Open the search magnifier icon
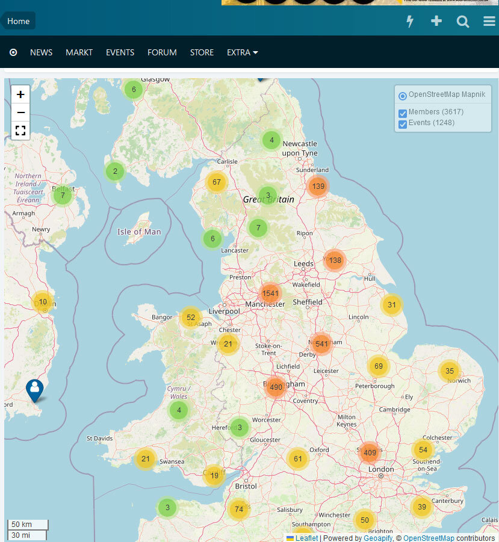The height and width of the screenshot is (542, 499). [x=463, y=22]
